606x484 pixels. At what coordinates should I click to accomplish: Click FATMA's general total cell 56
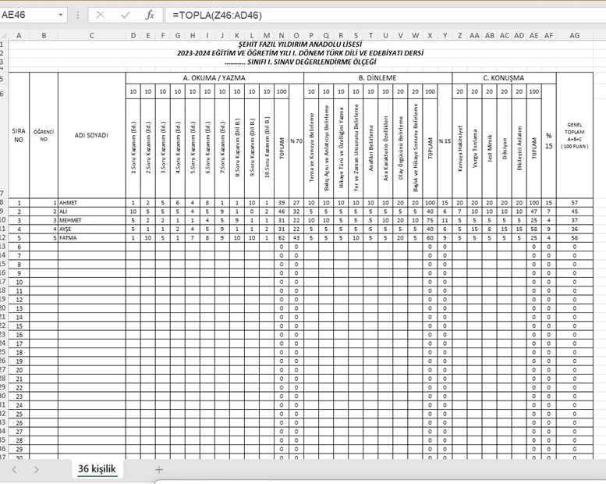(575, 238)
